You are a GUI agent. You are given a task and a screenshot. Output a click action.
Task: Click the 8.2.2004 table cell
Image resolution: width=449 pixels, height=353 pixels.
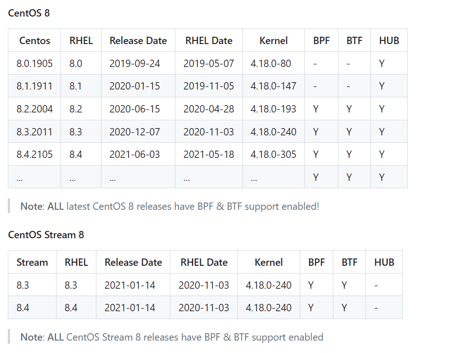[x=34, y=109]
